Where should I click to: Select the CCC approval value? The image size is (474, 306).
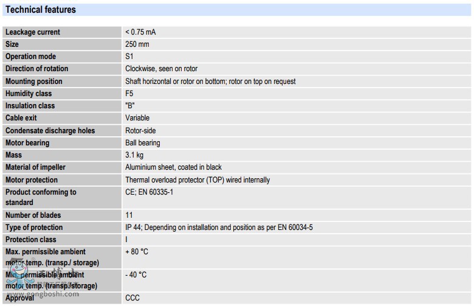(132, 298)
